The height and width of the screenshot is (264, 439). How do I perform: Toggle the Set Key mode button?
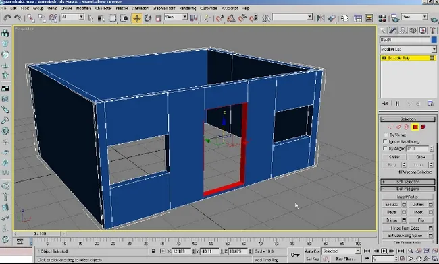click(312, 259)
